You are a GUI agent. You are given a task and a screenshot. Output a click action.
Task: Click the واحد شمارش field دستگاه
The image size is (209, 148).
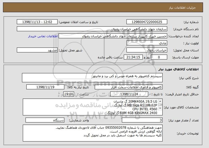[x=45, y=120]
